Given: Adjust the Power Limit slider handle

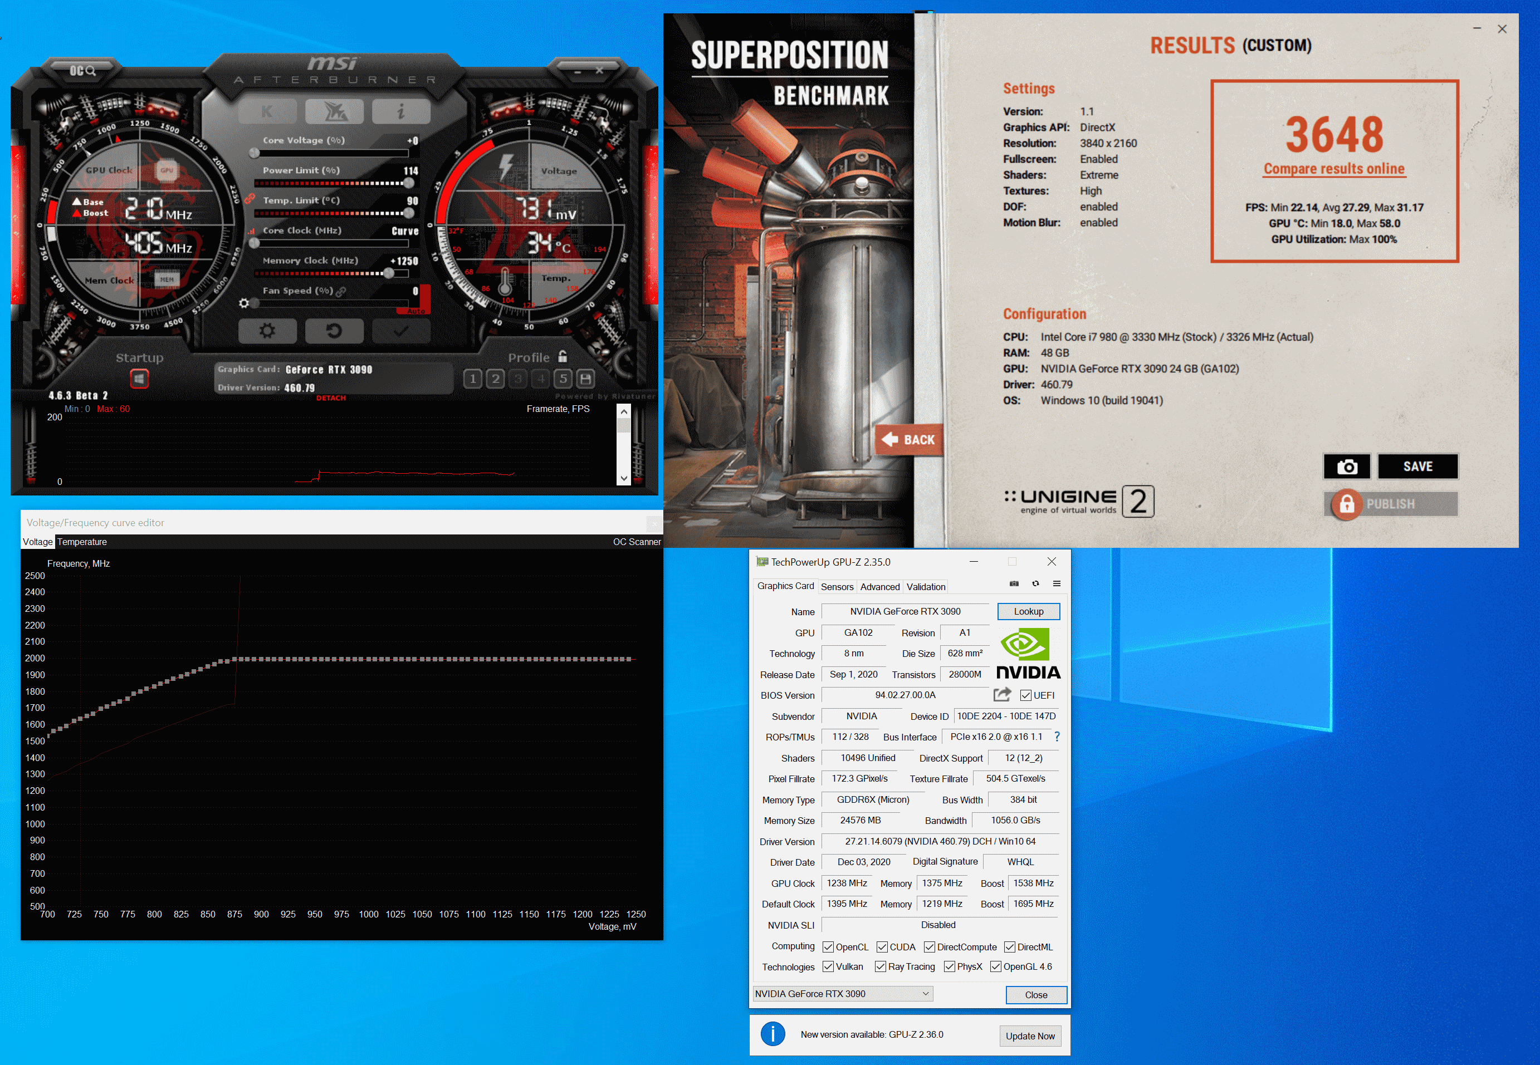Looking at the screenshot, I should pyautogui.click(x=408, y=183).
